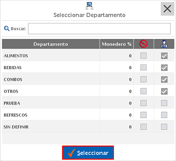
Task: Click the waiter person column header icon
Action: [x=164, y=44]
